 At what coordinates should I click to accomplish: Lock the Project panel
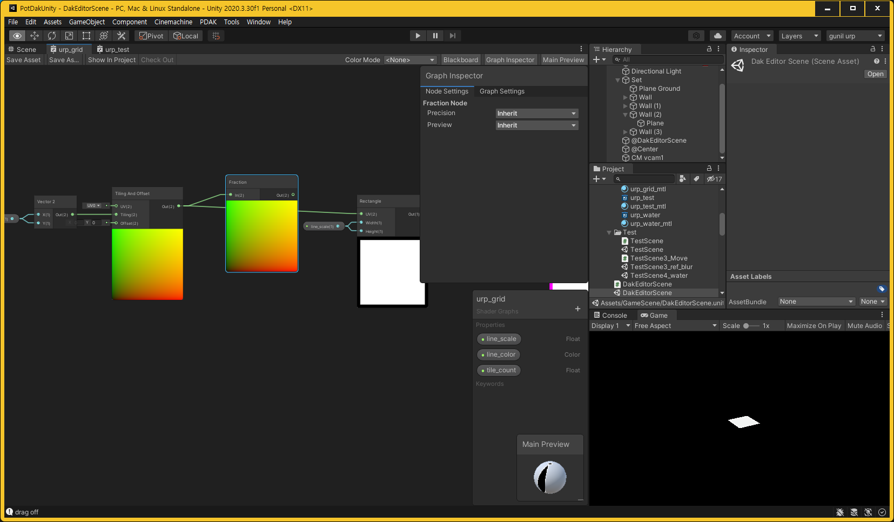[x=709, y=168]
